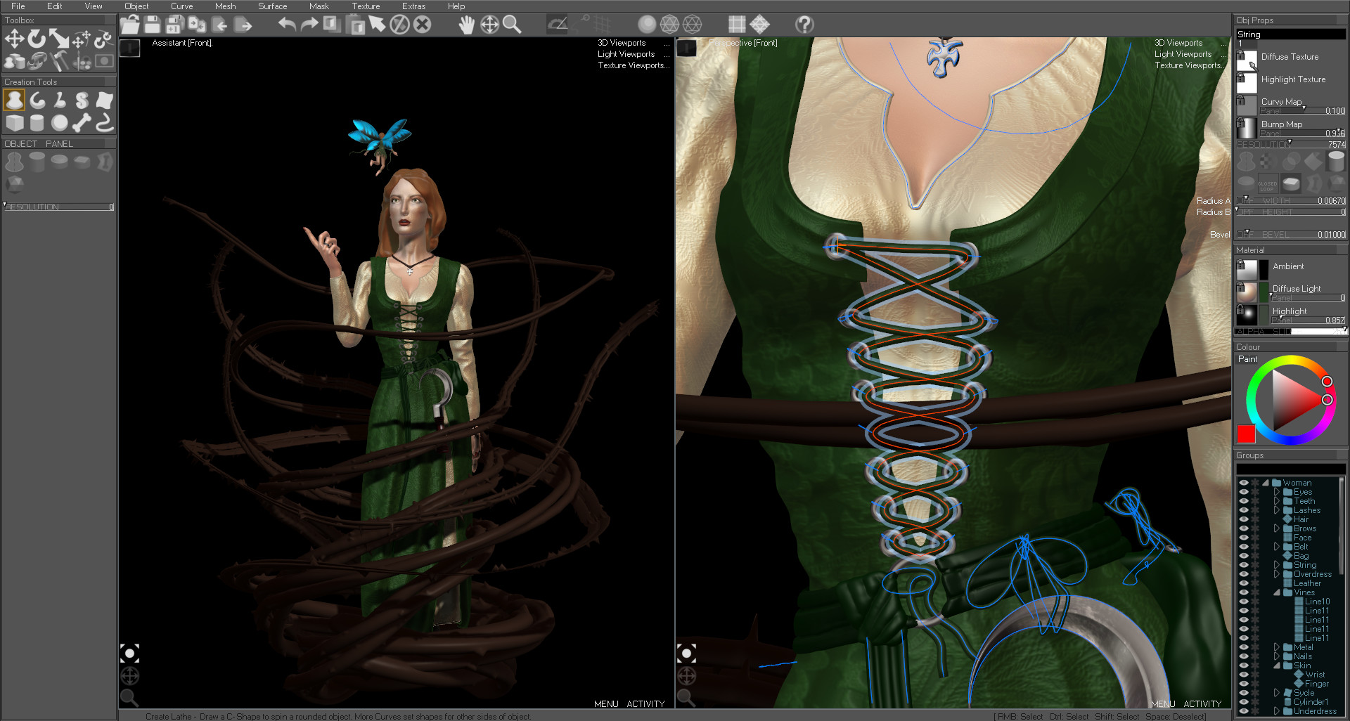Image resolution: width=1350 pixels, height=721 pixels.
Task: Select the bone creation tool
Action: [81, 123]
